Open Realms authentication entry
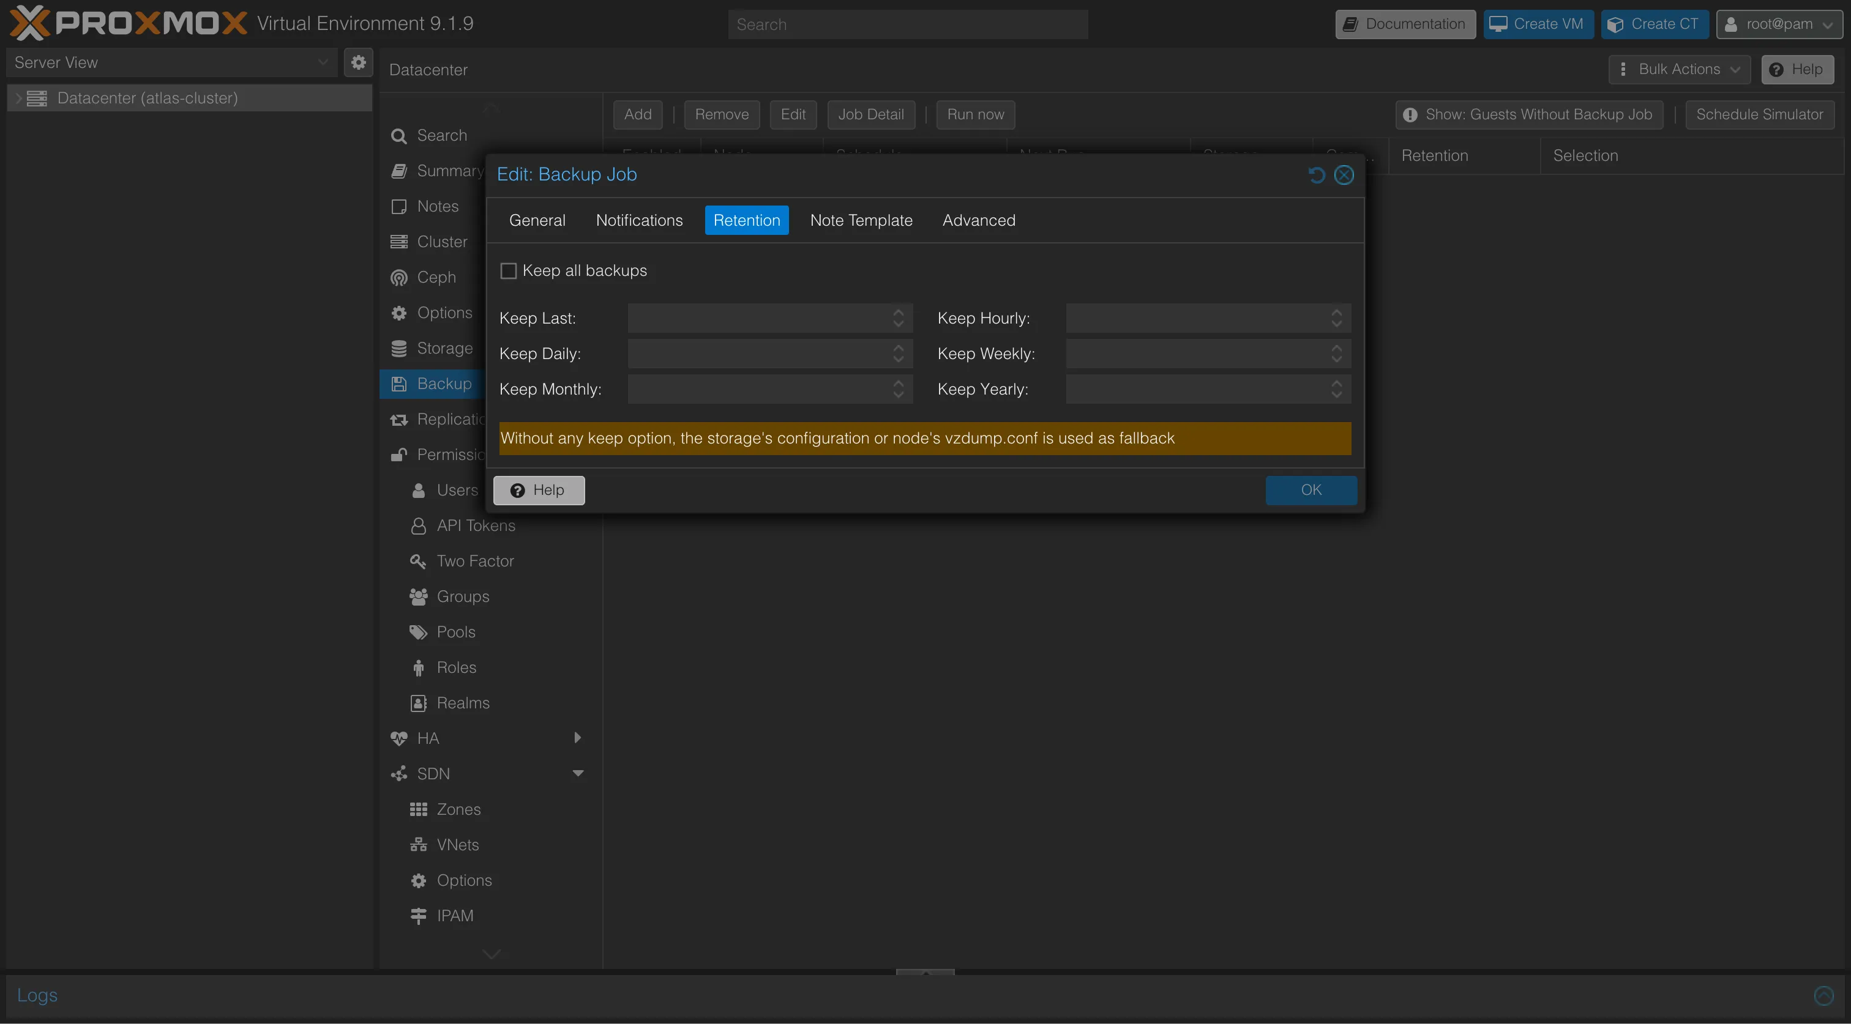Screen dimensions: 1851x1024 [x=462, y=703]
